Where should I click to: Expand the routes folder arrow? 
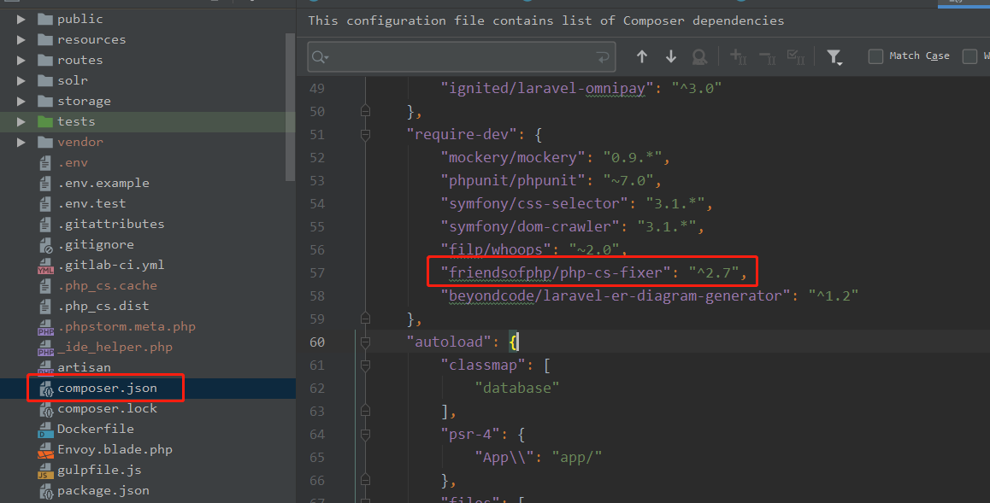point(21,61)
